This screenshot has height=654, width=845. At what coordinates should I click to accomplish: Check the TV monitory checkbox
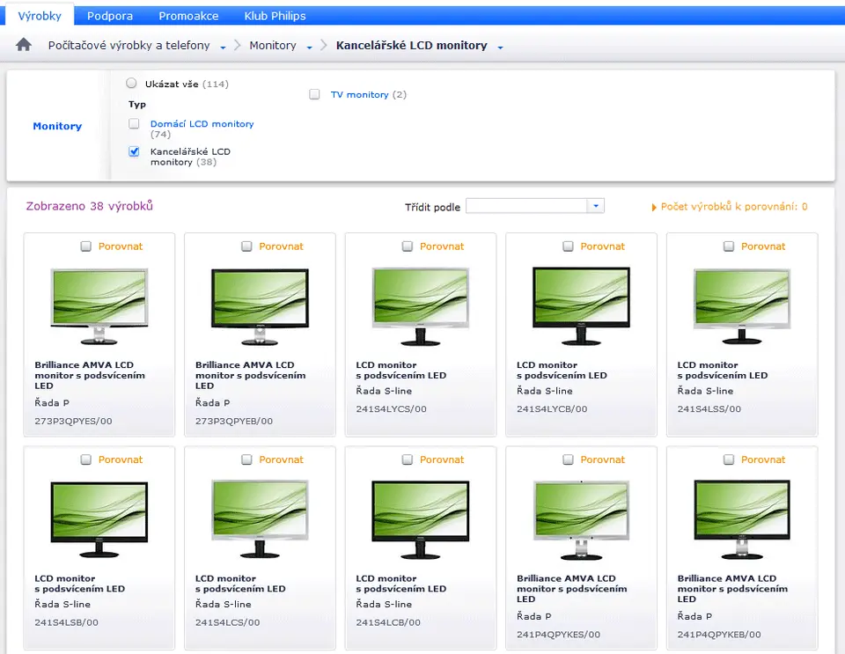314,94
